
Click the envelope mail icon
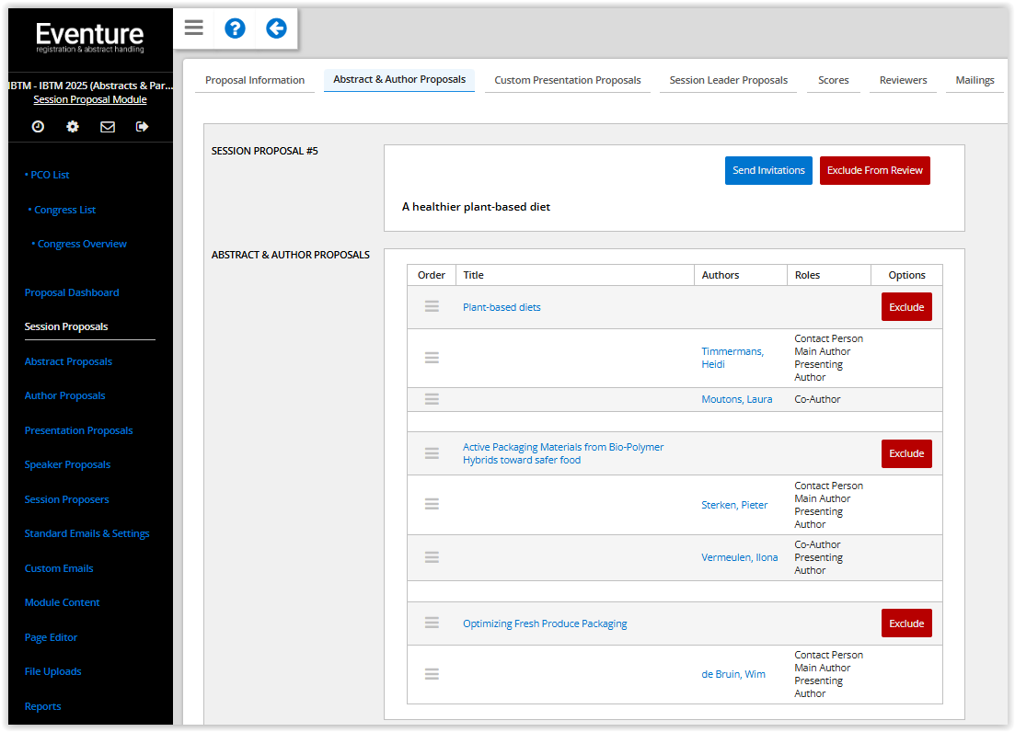coord(108,127)
